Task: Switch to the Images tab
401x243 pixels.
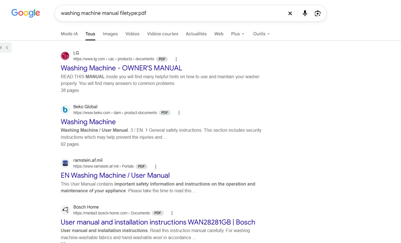Action: coord(110,34)
